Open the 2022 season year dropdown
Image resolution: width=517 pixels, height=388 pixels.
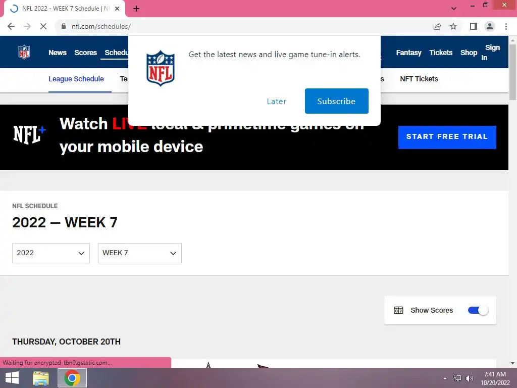click(51, 253)
